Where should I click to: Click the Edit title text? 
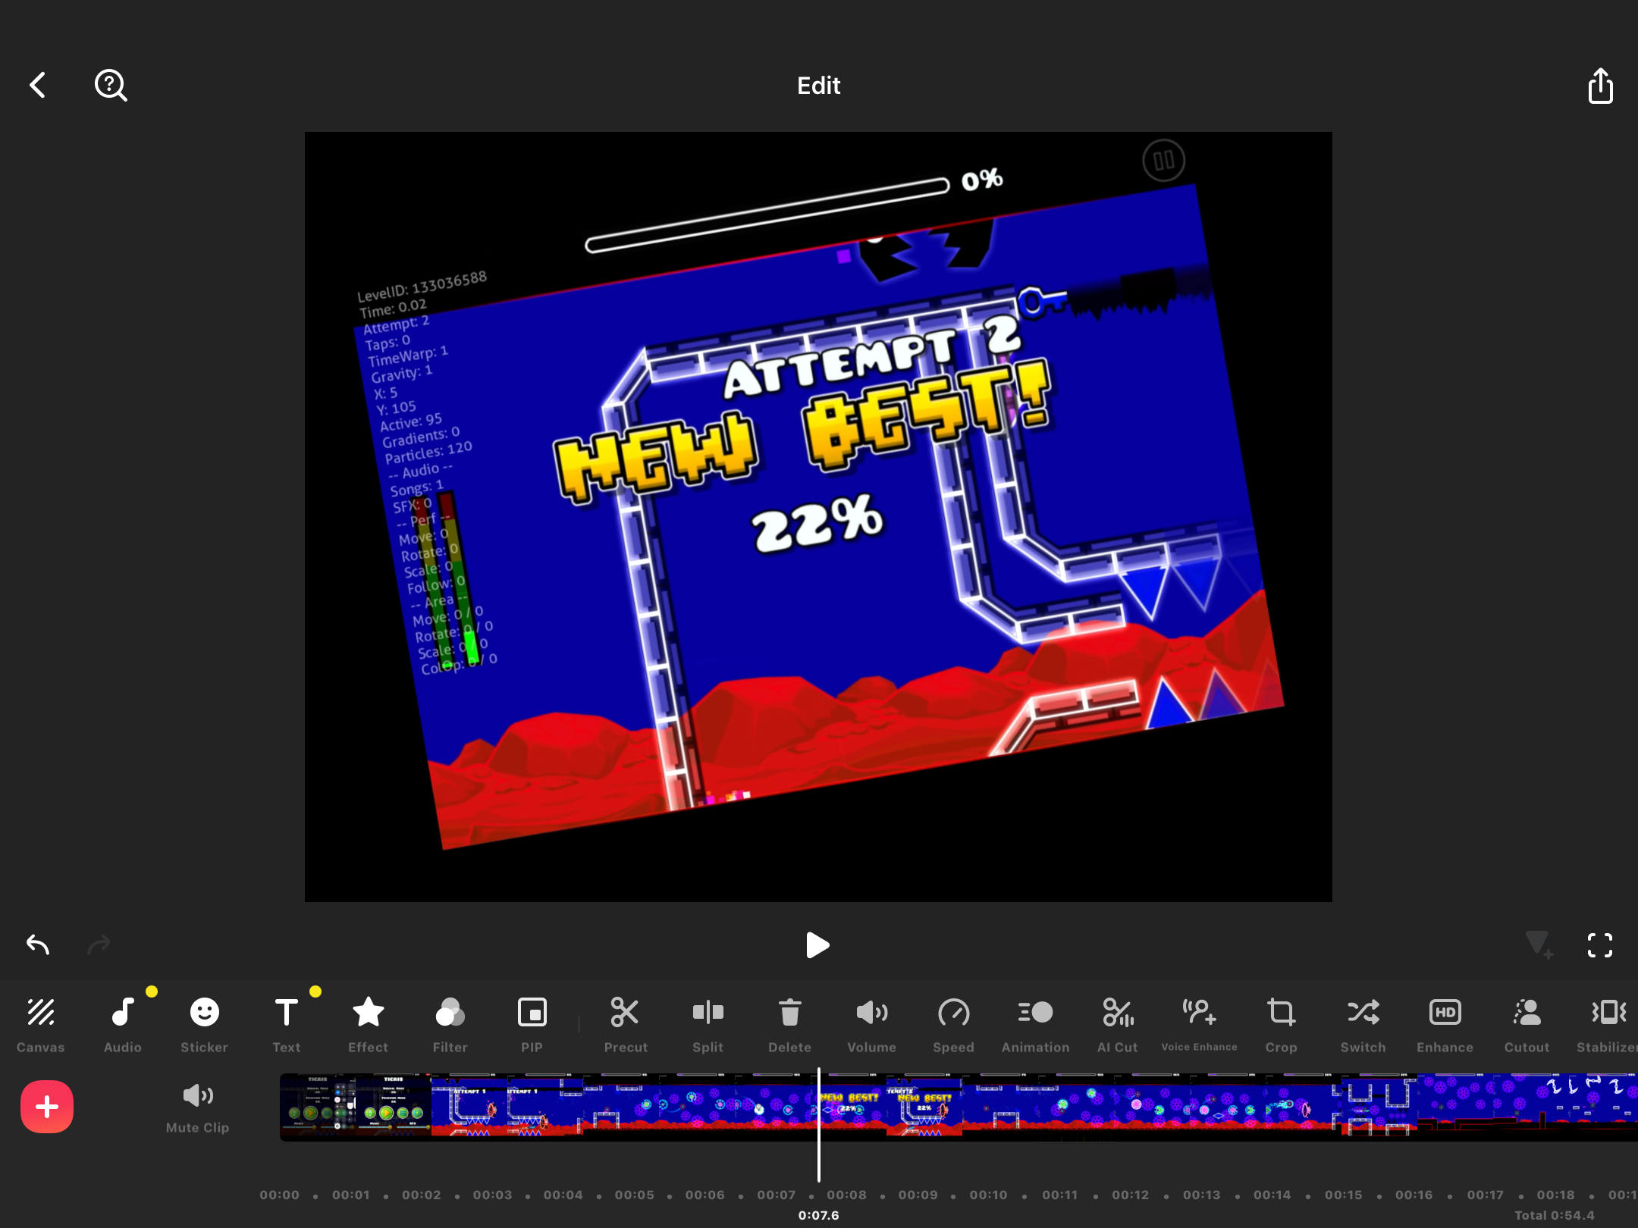819,86
